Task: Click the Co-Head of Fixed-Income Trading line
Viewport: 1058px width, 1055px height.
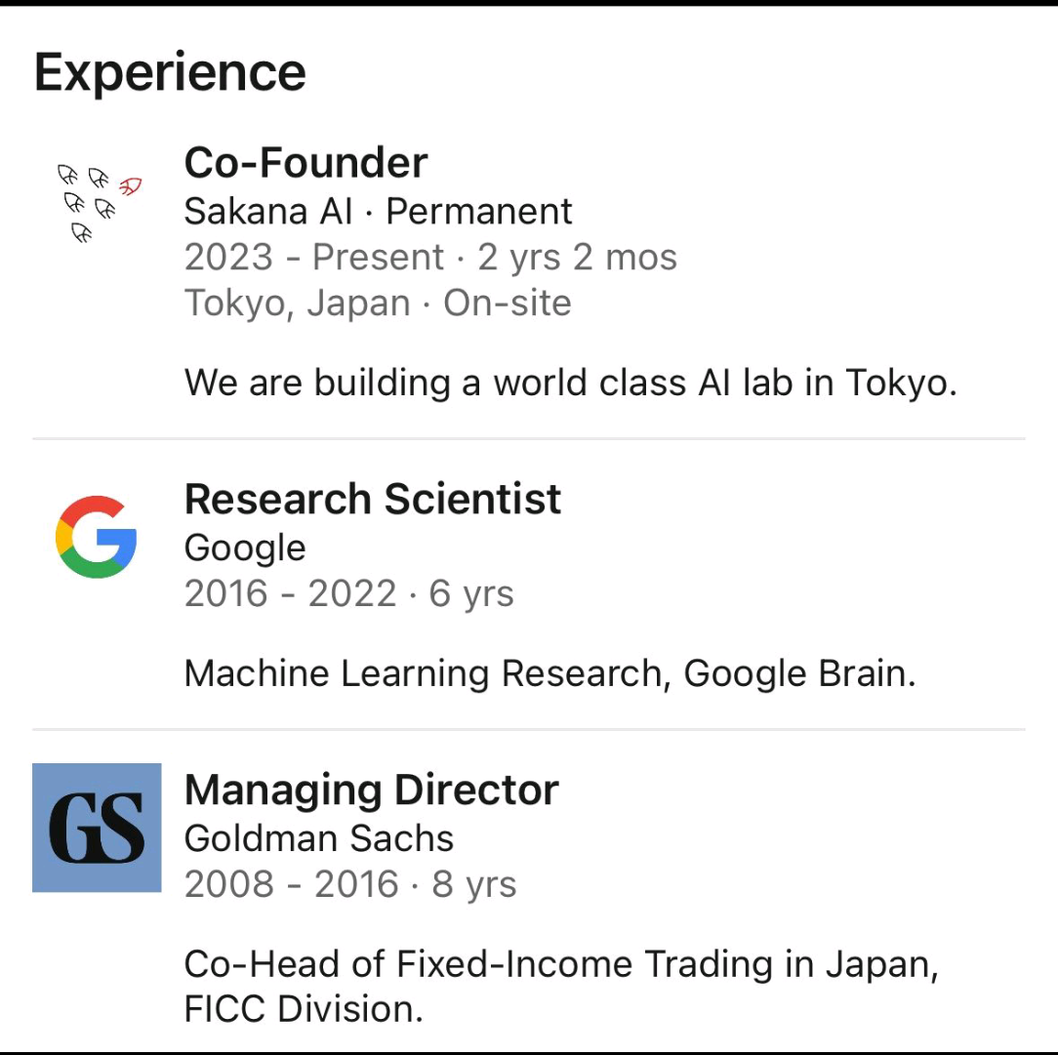Action: point(561,964)
